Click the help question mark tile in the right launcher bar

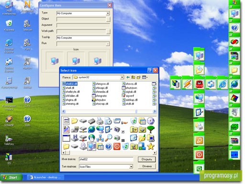point(234,27)
